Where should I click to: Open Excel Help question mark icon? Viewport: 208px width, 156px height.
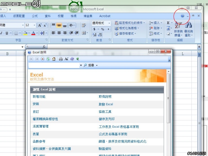[182, 16]
